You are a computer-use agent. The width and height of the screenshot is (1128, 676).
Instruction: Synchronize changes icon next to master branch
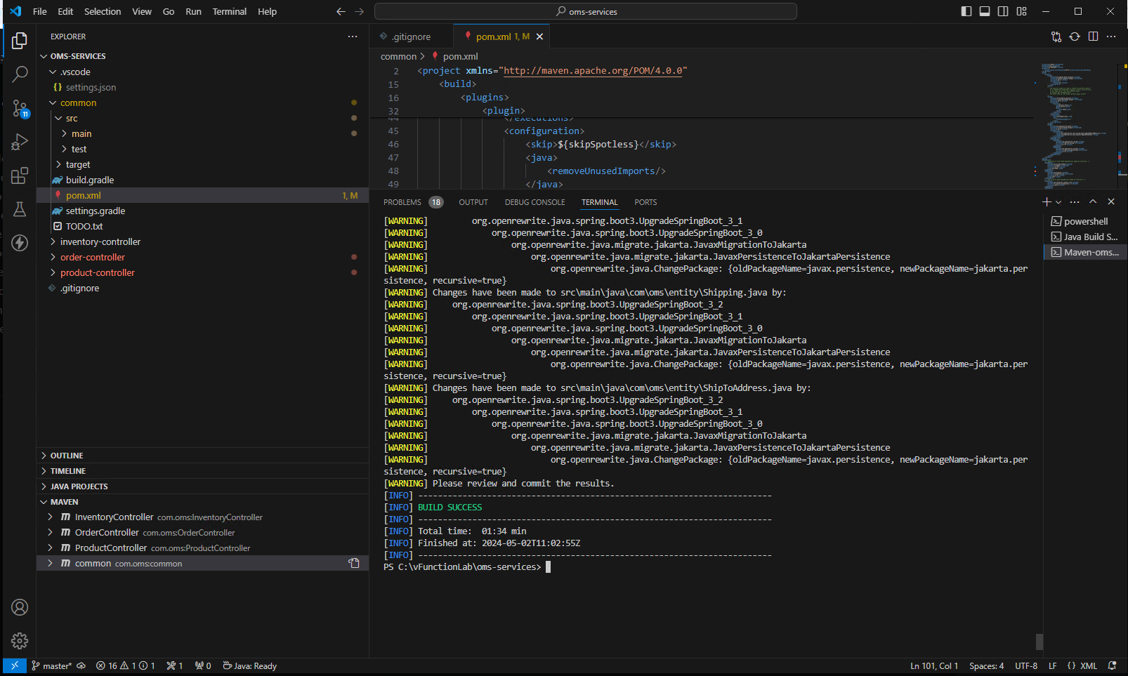click(x=81, y=665)
